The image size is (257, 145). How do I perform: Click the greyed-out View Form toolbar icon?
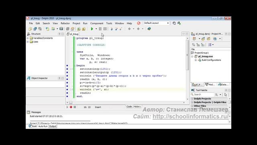40,29
